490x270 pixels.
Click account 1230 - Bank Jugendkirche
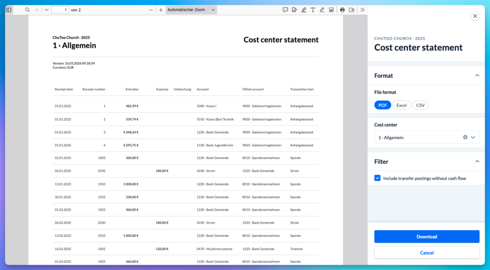pos(215,145)
